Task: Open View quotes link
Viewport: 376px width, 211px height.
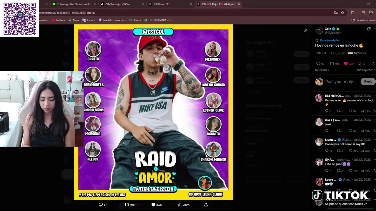Action: (x=366, y=70)
